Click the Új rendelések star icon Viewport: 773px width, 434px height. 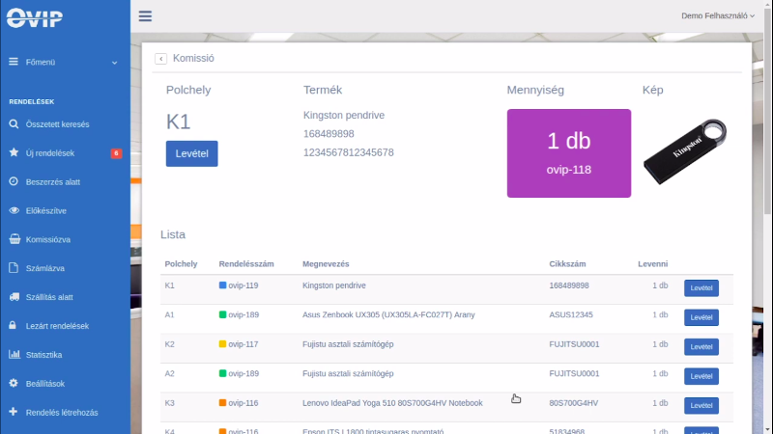pyautogui.click(x=14, y=153)
